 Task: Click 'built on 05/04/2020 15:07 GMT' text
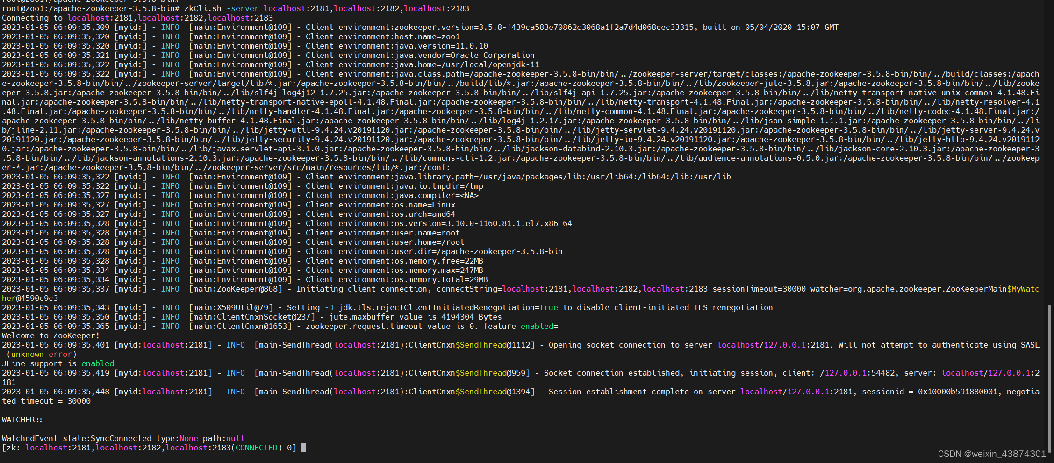click(x=771, y=27)
